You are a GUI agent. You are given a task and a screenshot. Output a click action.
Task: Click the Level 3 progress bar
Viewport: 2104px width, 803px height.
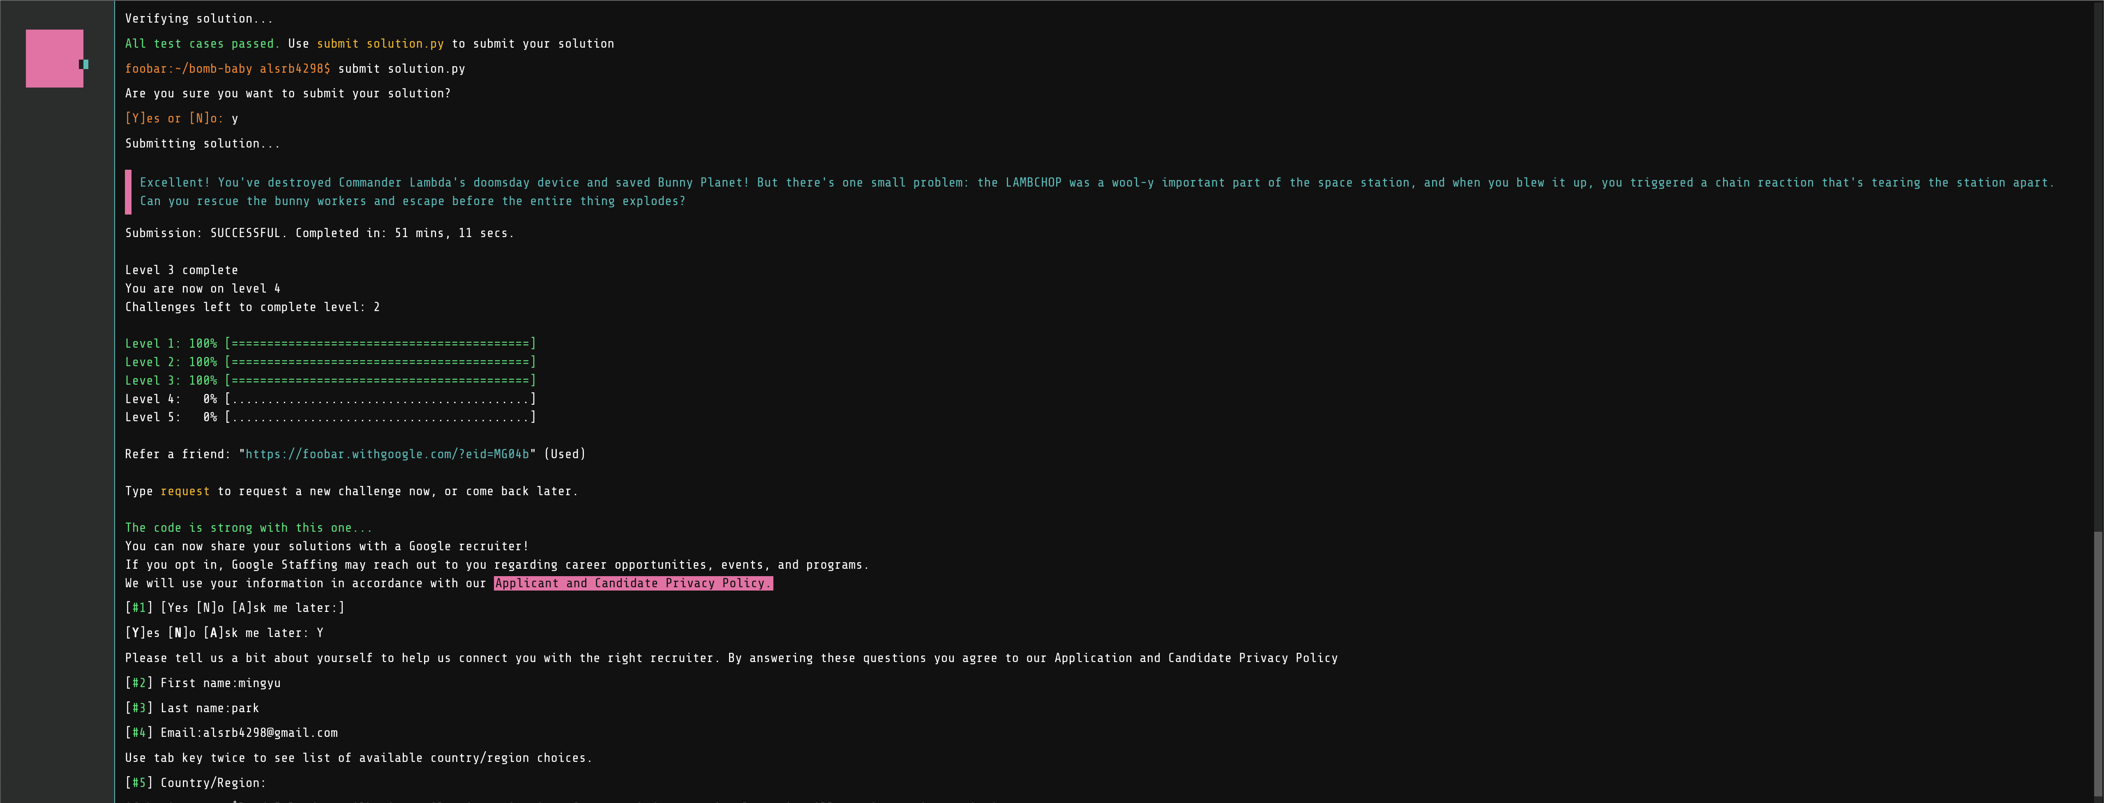(380, 381)
